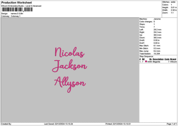Select the embroidered name Allyson
This screenshot has height=126, width=178.
(x=70, y=84)
